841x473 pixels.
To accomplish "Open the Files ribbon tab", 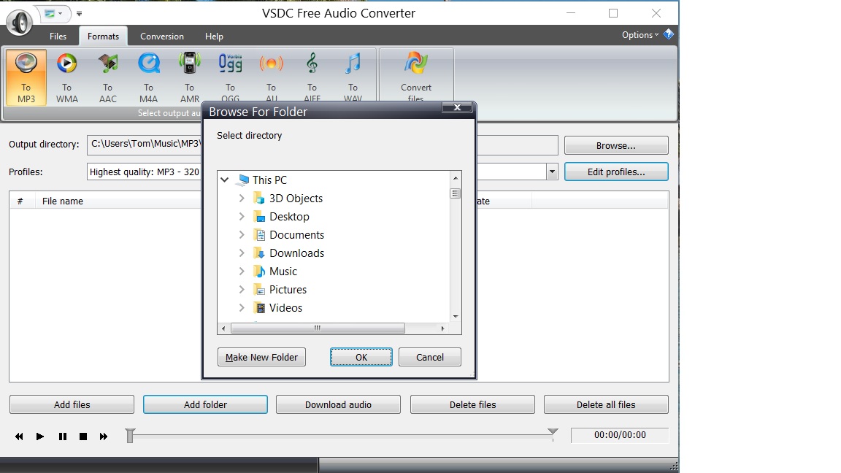I will point(58,36).
